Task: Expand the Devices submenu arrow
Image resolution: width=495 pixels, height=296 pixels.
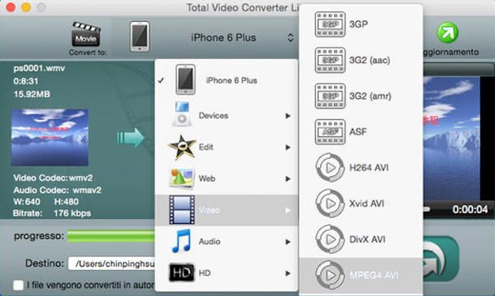Action: pos(287,116)
